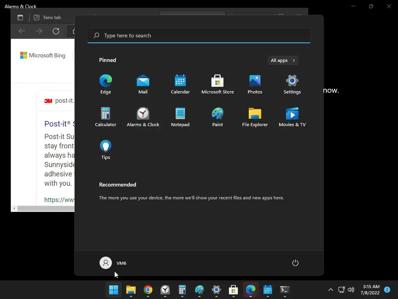Click the 3M post-it site label
Screen dimensions: 398x299
59,101
